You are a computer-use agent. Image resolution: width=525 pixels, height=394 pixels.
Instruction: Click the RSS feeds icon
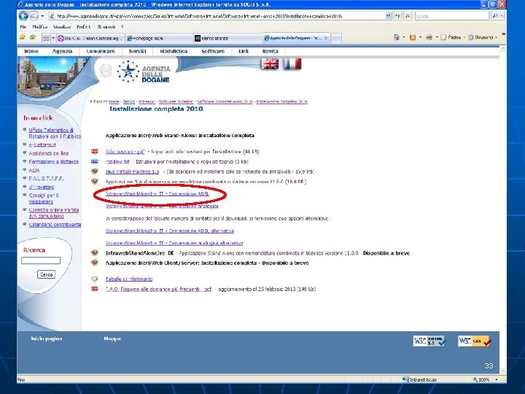pyautogui.click(x=413, y=37)
